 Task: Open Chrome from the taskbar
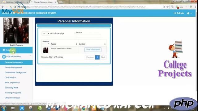pyautogui.click(x=84, y=108)
